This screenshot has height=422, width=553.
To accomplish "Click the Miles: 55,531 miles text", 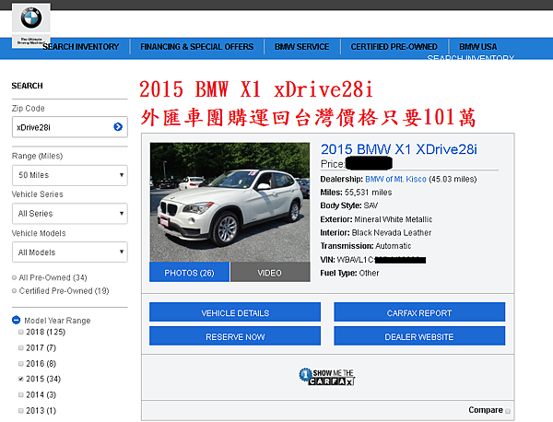I will pos(356,193).
